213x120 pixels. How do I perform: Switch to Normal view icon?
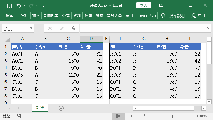tap(118, 116)
